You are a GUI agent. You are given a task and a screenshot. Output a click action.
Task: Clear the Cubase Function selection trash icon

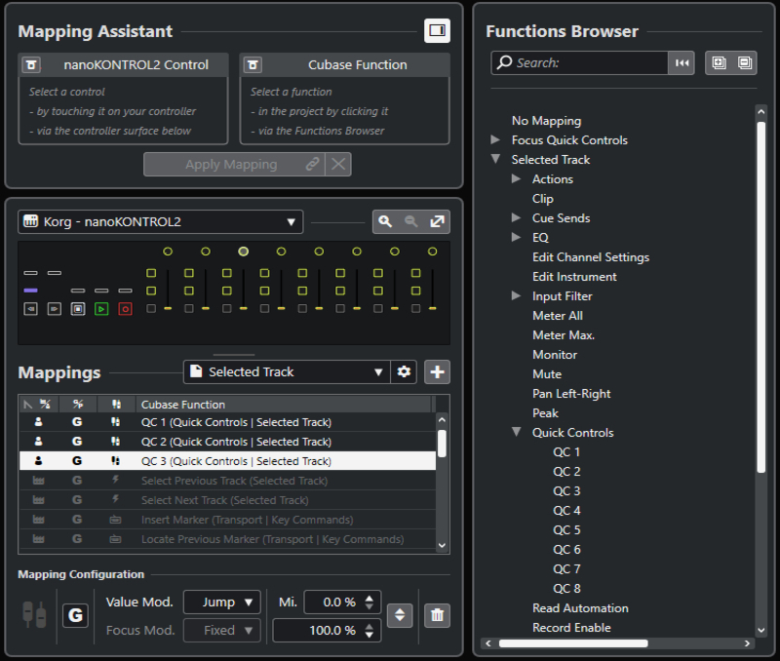[253, 64]
